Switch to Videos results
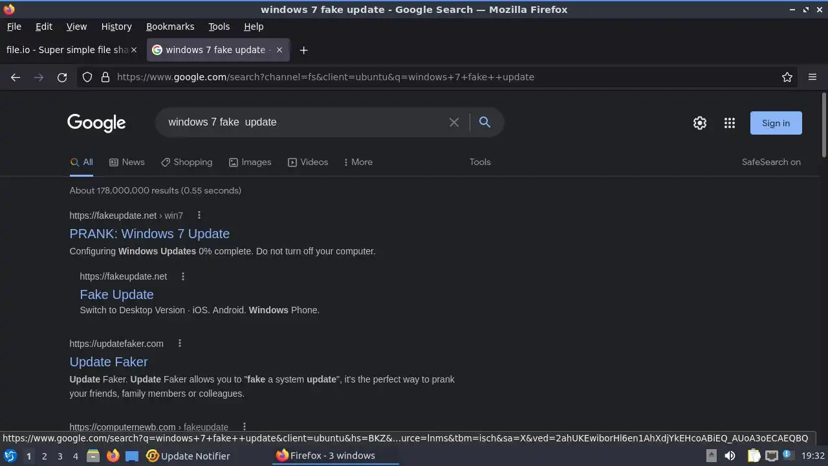This screenshot has height=466, width=828. tap(308, 162)
